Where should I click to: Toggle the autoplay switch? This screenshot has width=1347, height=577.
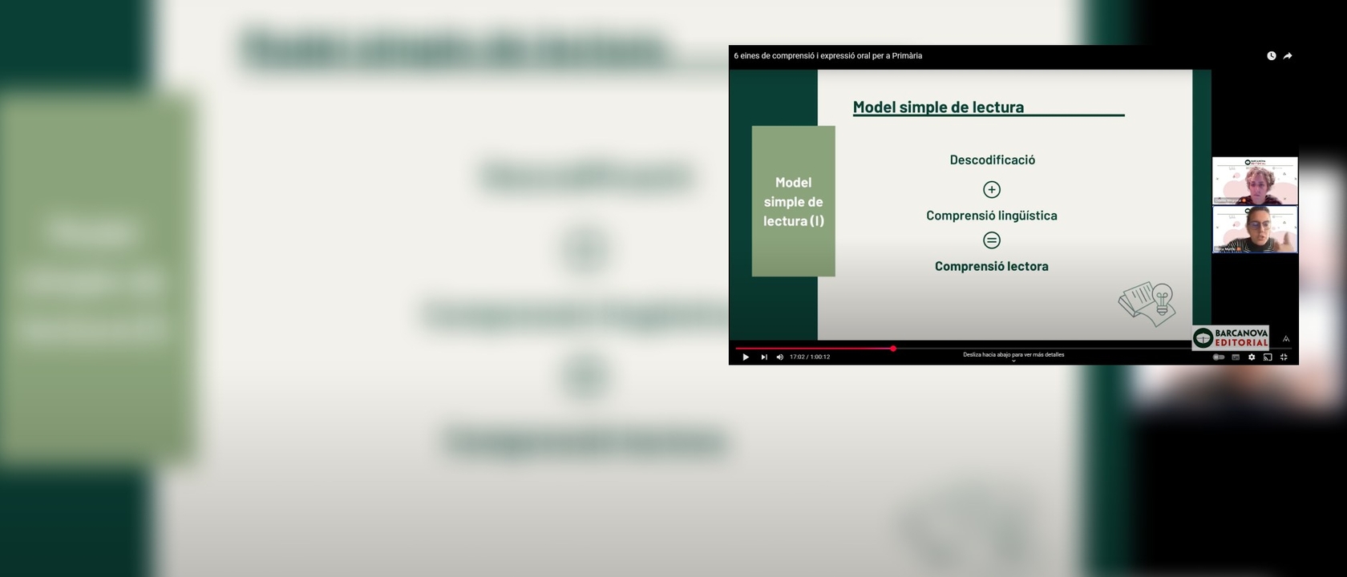tap(1219, 357)
